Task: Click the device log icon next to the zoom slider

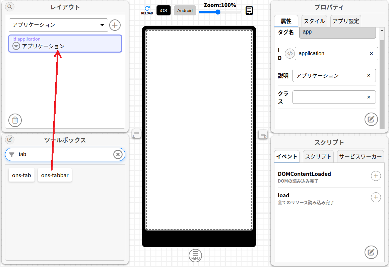Action: pos(249,11)
